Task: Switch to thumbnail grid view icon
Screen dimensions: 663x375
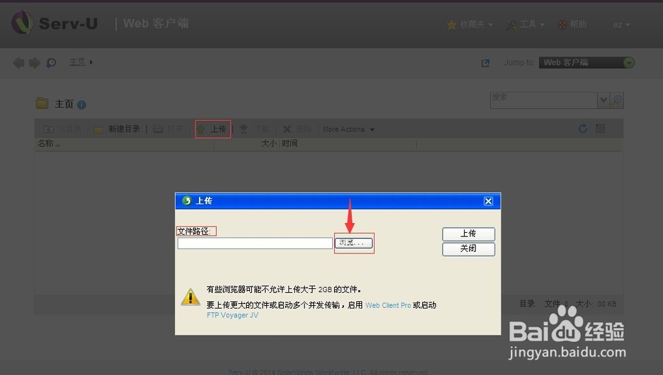Action: click(601, 128)
